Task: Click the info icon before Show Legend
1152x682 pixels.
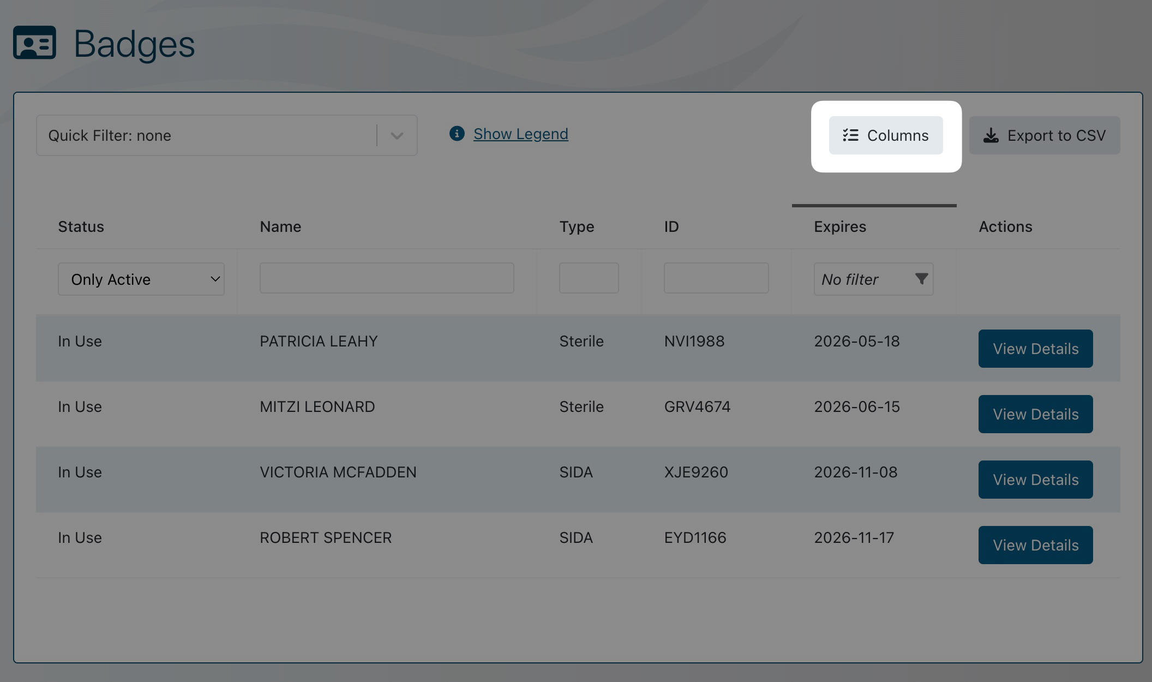Action: coord(457,134)
